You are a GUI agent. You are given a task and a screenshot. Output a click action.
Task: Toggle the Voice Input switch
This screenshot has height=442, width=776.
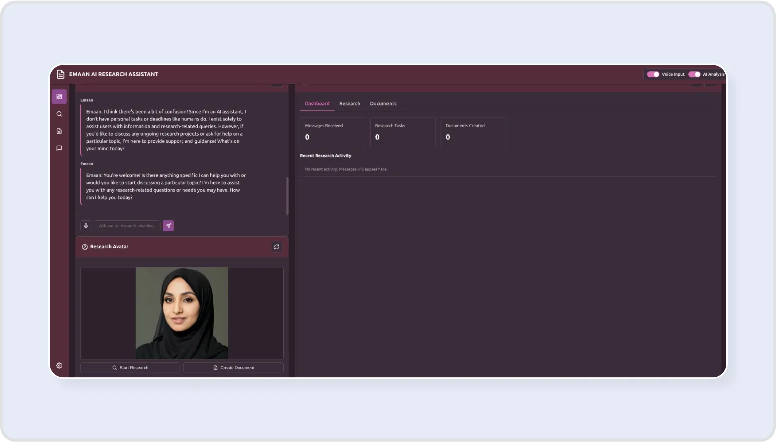tap(653, 74)
